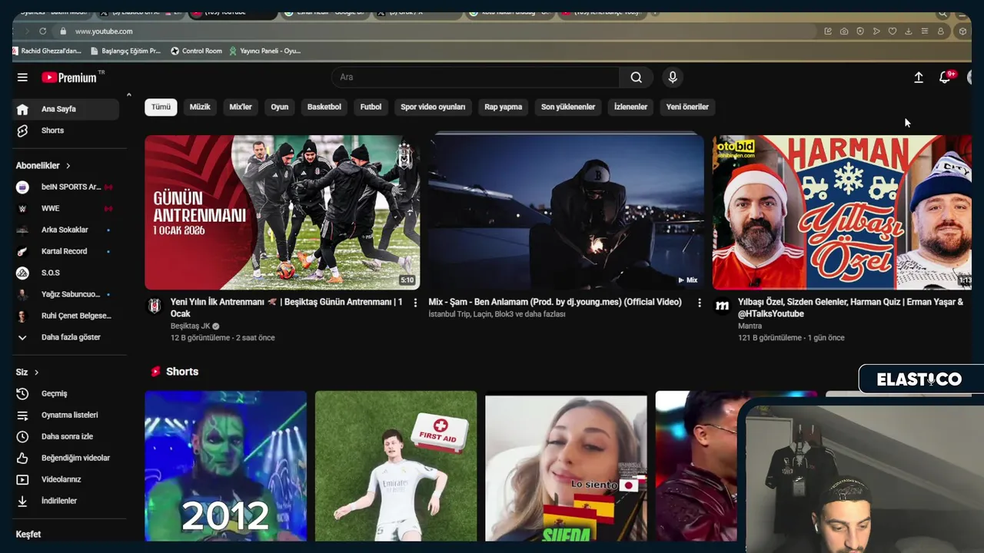Select Rap yapma filter chip
The image size is (984, 553).
click(x=504, y=107)
